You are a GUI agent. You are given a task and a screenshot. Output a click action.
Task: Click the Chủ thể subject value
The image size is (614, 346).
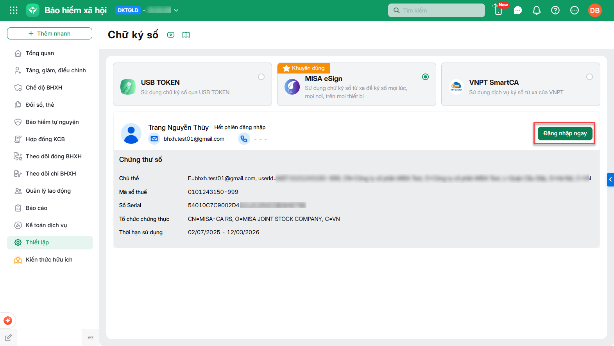(x=389, y=178)
